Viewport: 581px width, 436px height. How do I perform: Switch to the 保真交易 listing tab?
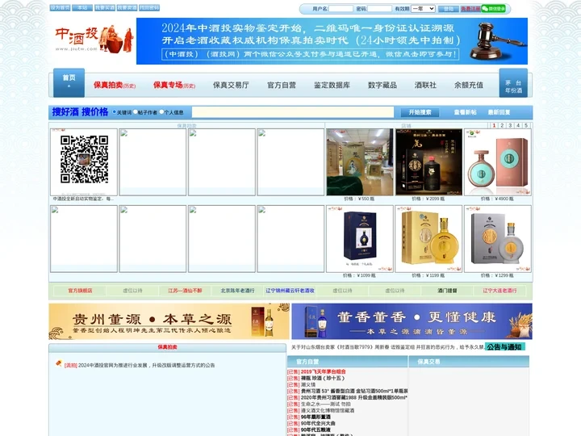428,362
